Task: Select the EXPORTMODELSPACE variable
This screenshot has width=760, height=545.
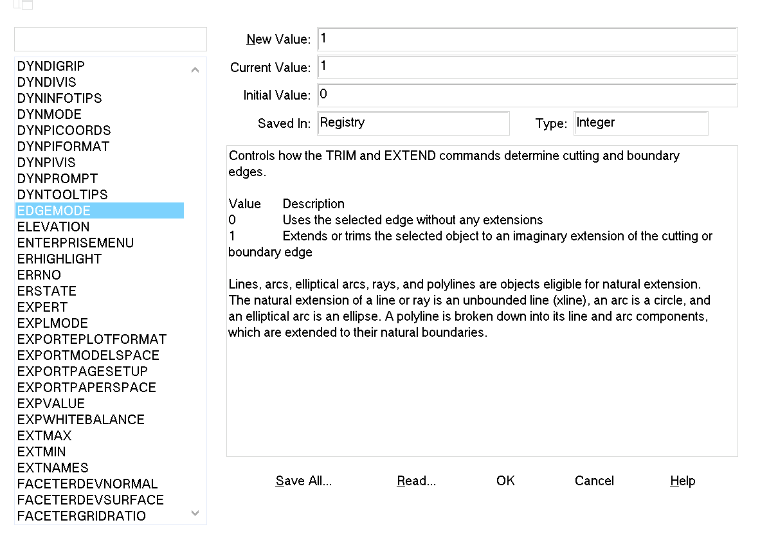Action: [x=88, y=355]
